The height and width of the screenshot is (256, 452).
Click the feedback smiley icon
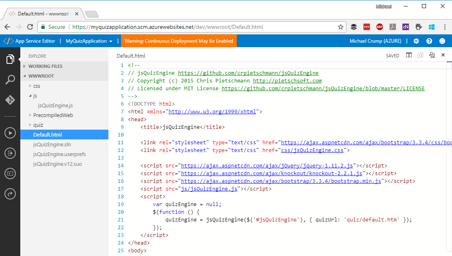(442, 41)
